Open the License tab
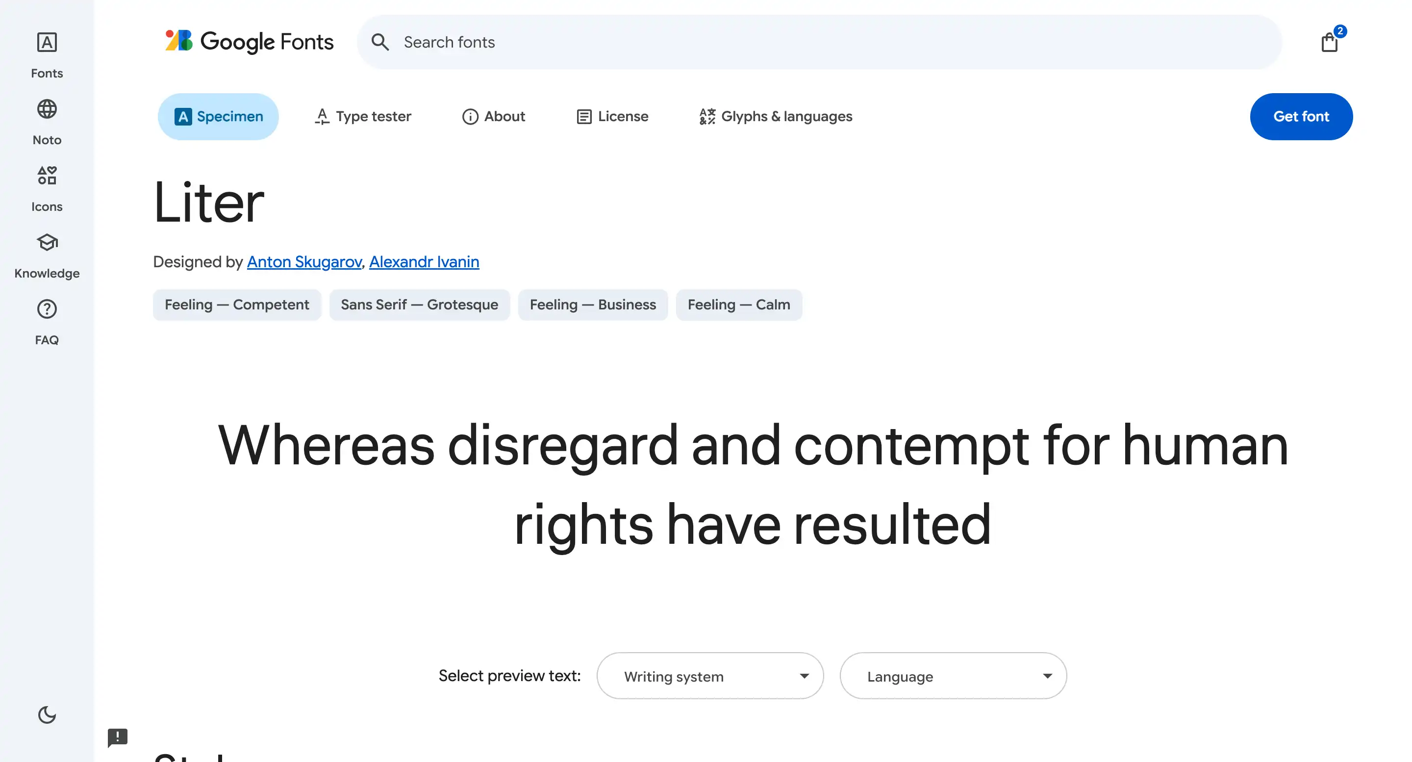The image size is (1412, 762). point(612,116)
